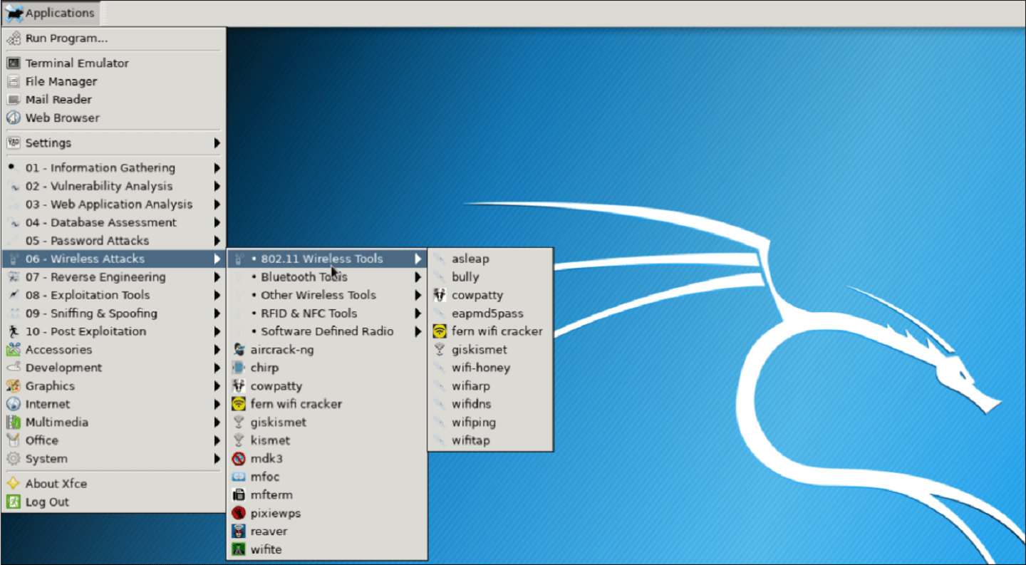
Task: Click Log Out
Action: pos(47,502)
